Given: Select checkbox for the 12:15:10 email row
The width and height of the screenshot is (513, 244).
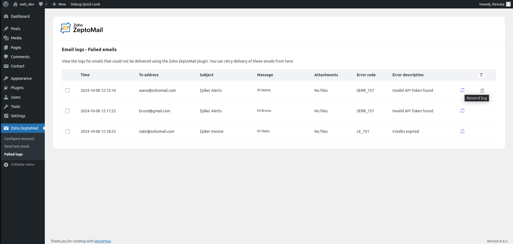Looking at the screenshot, I should tap(67, 90).
